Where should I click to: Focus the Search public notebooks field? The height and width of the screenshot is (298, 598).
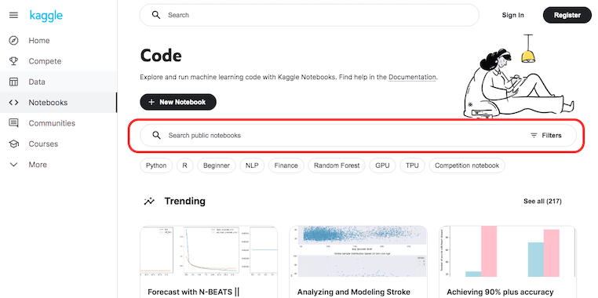358,136
